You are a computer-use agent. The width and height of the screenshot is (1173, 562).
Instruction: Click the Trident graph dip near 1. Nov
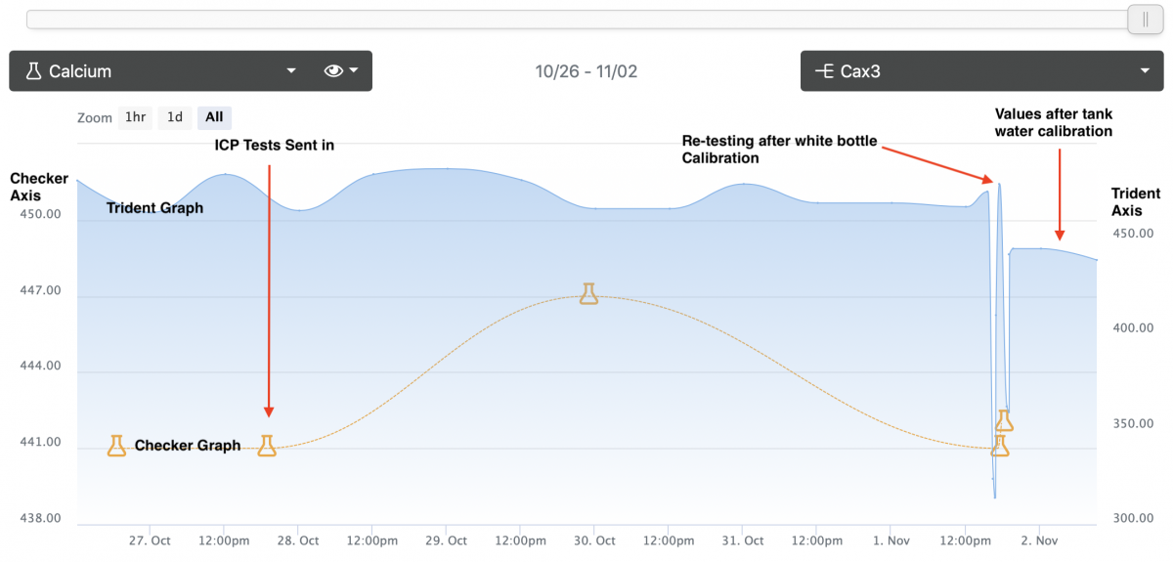coord(994,487)
